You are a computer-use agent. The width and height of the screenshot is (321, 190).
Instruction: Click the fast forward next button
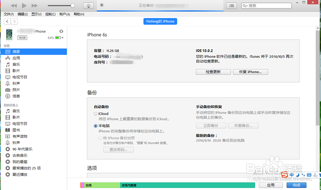(35, 6)
